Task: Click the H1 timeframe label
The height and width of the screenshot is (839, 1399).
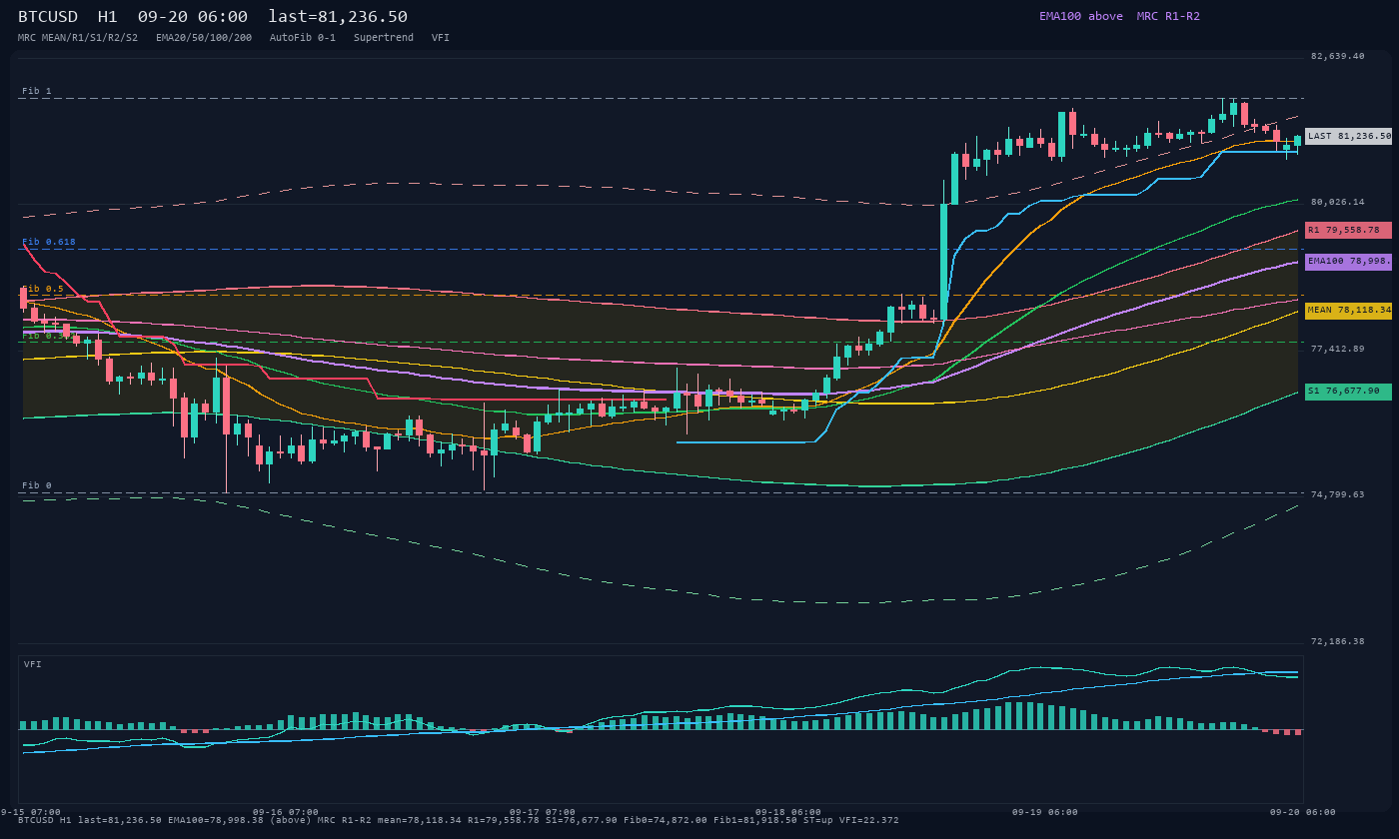Action: [x=108, y=17]
